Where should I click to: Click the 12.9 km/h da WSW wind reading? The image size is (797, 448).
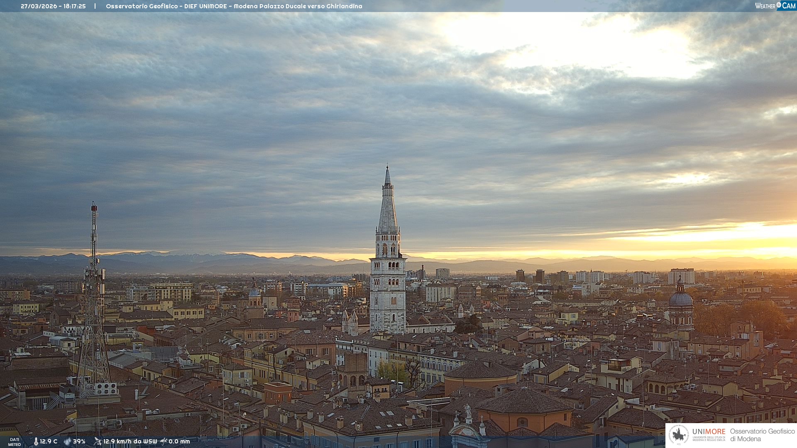(x=130, y=441)
